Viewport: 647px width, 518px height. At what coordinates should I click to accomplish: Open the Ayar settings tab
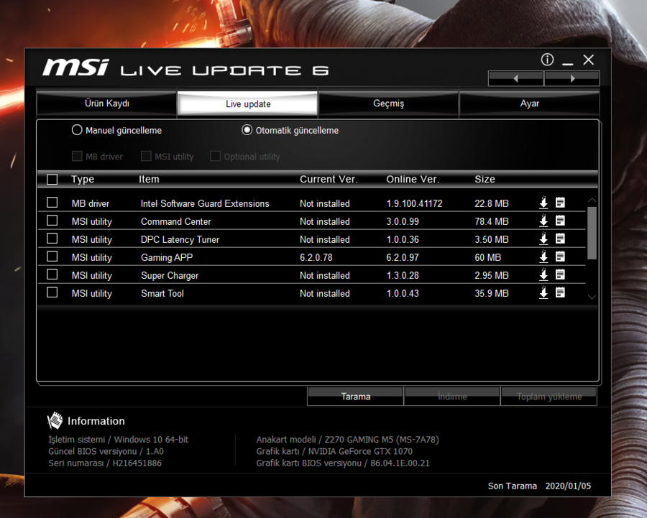(x=529, y=103)
